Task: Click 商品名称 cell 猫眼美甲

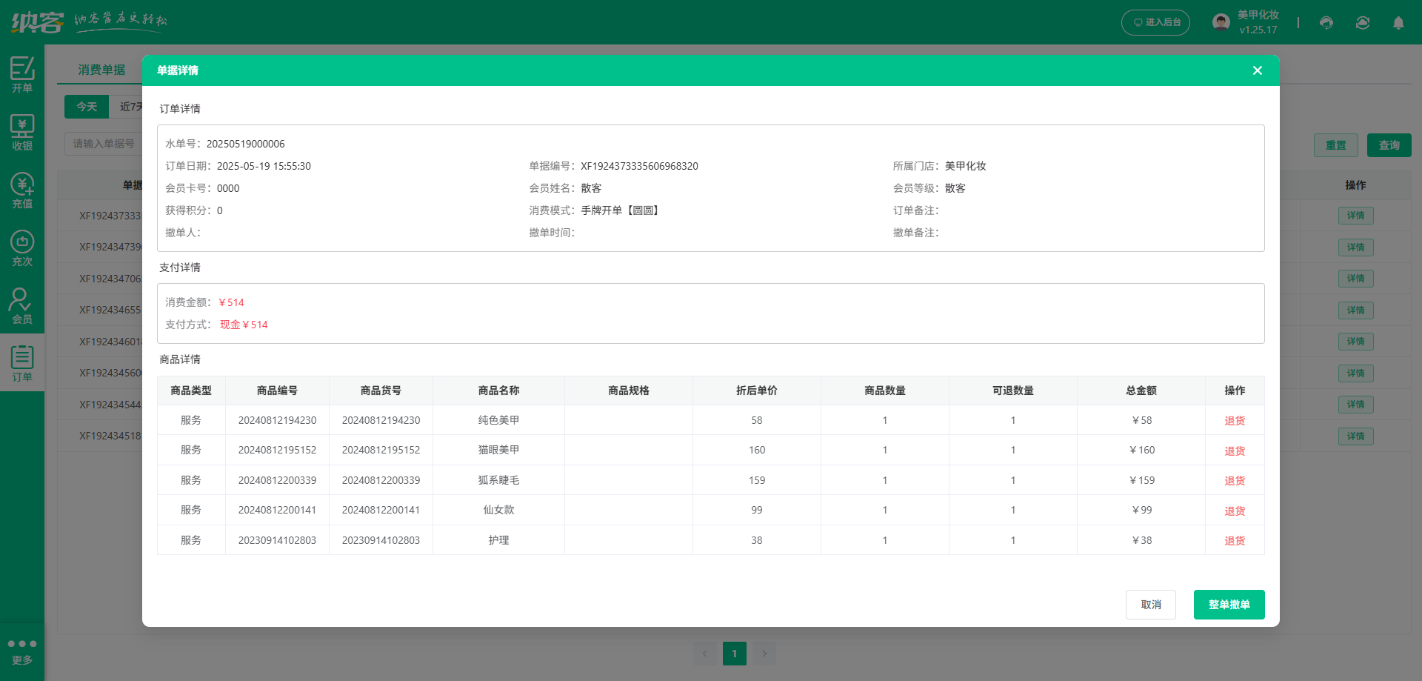Action: pyautogui.click(x=498, y=450)
